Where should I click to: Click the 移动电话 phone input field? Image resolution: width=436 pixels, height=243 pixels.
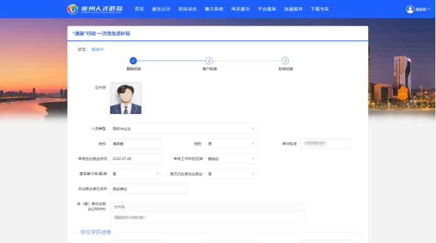(x=326, y=144)
